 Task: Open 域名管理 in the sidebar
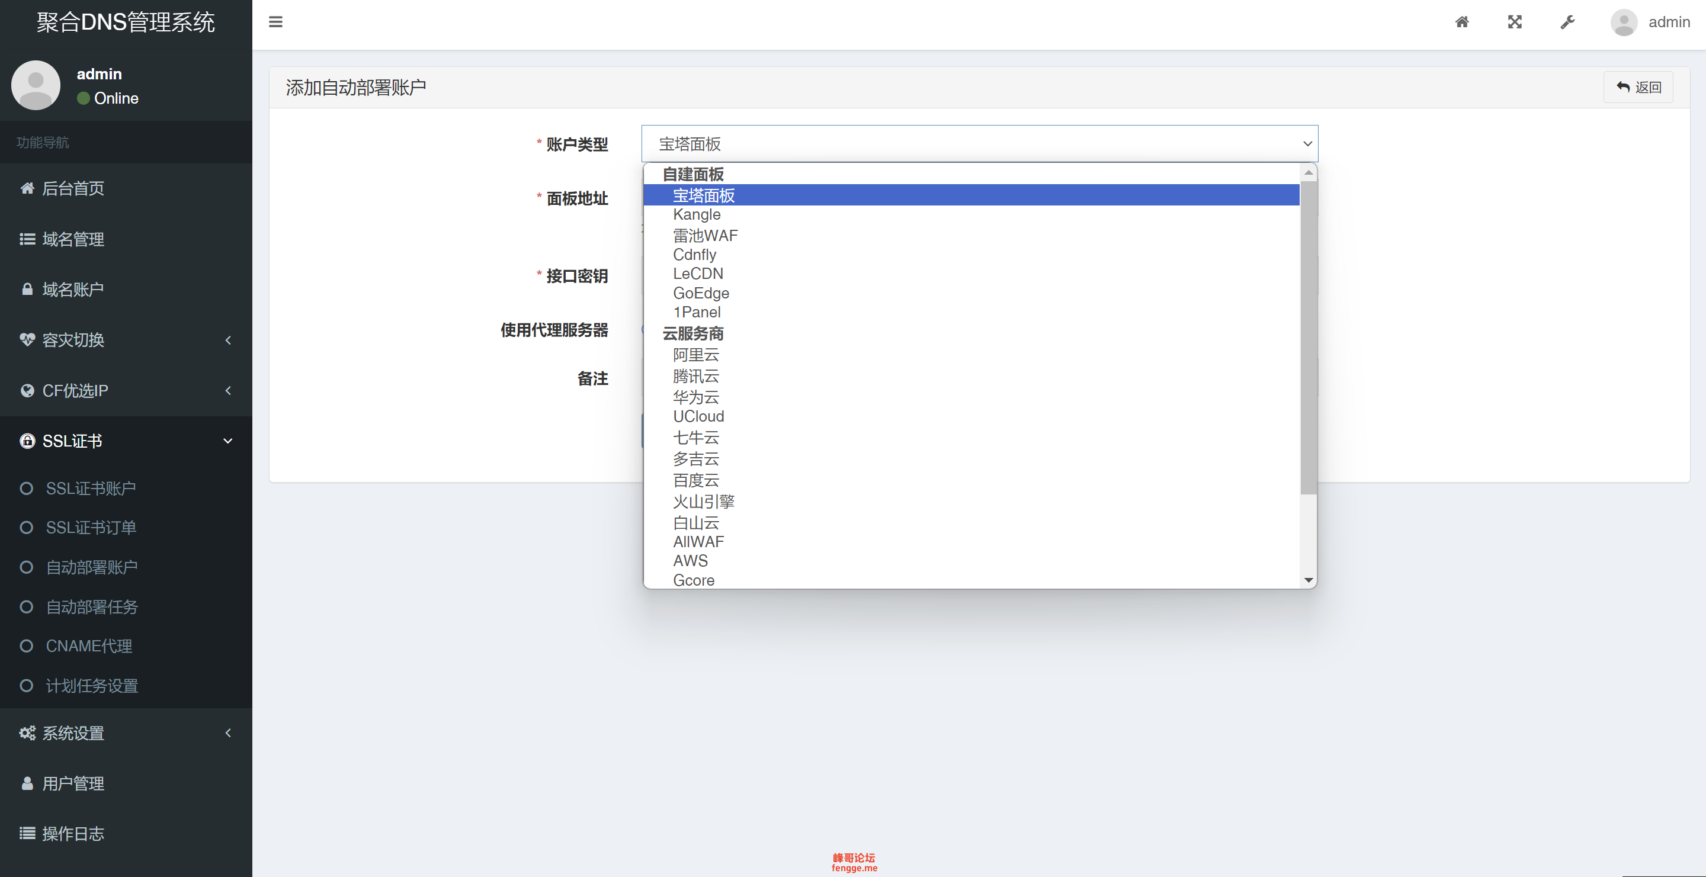pyautogui.click(x=126, y=239)
